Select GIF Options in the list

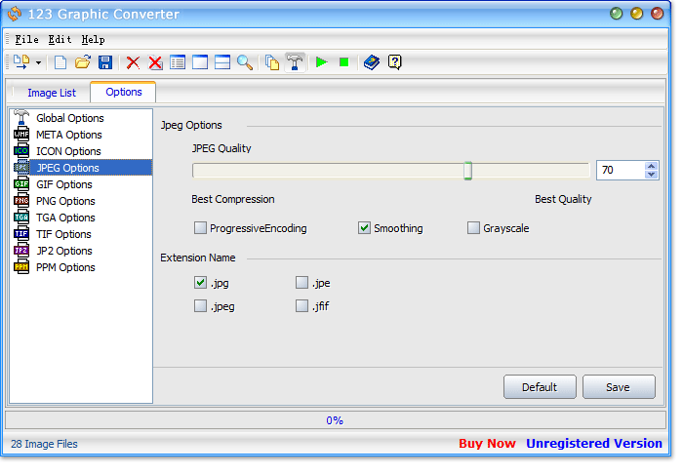pos(81,184)
